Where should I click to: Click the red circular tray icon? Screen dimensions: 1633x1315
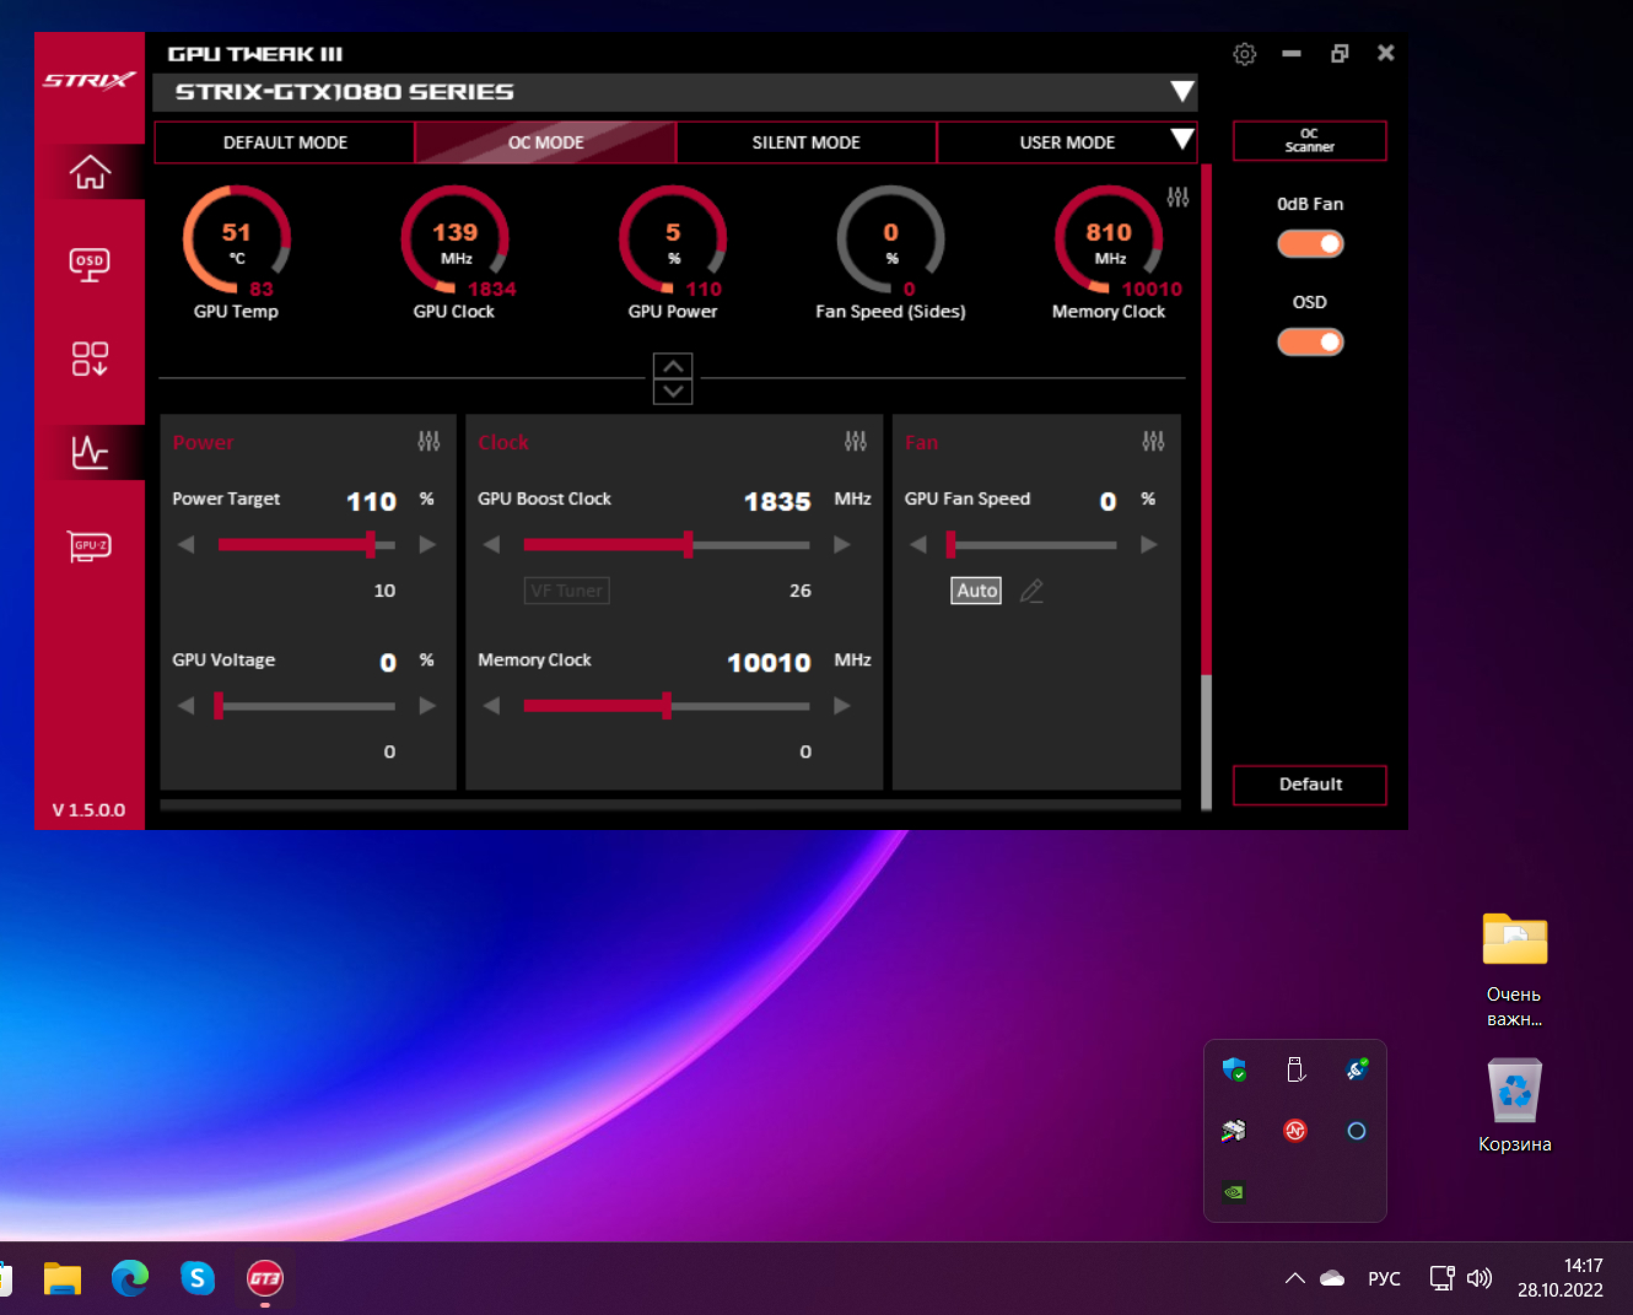(1295, 1131)
